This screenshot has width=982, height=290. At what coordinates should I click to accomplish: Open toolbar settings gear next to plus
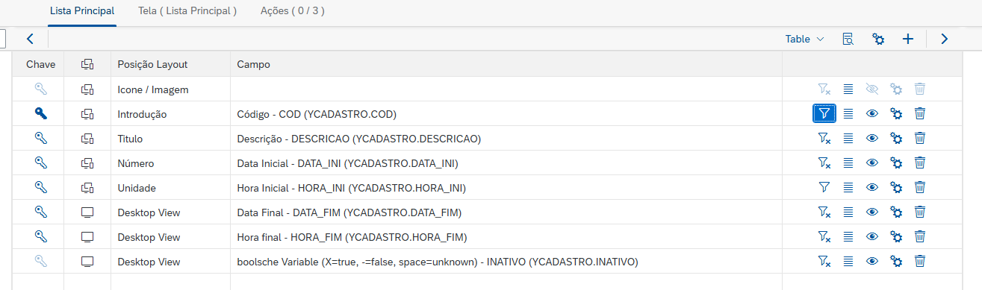[879, 39]
